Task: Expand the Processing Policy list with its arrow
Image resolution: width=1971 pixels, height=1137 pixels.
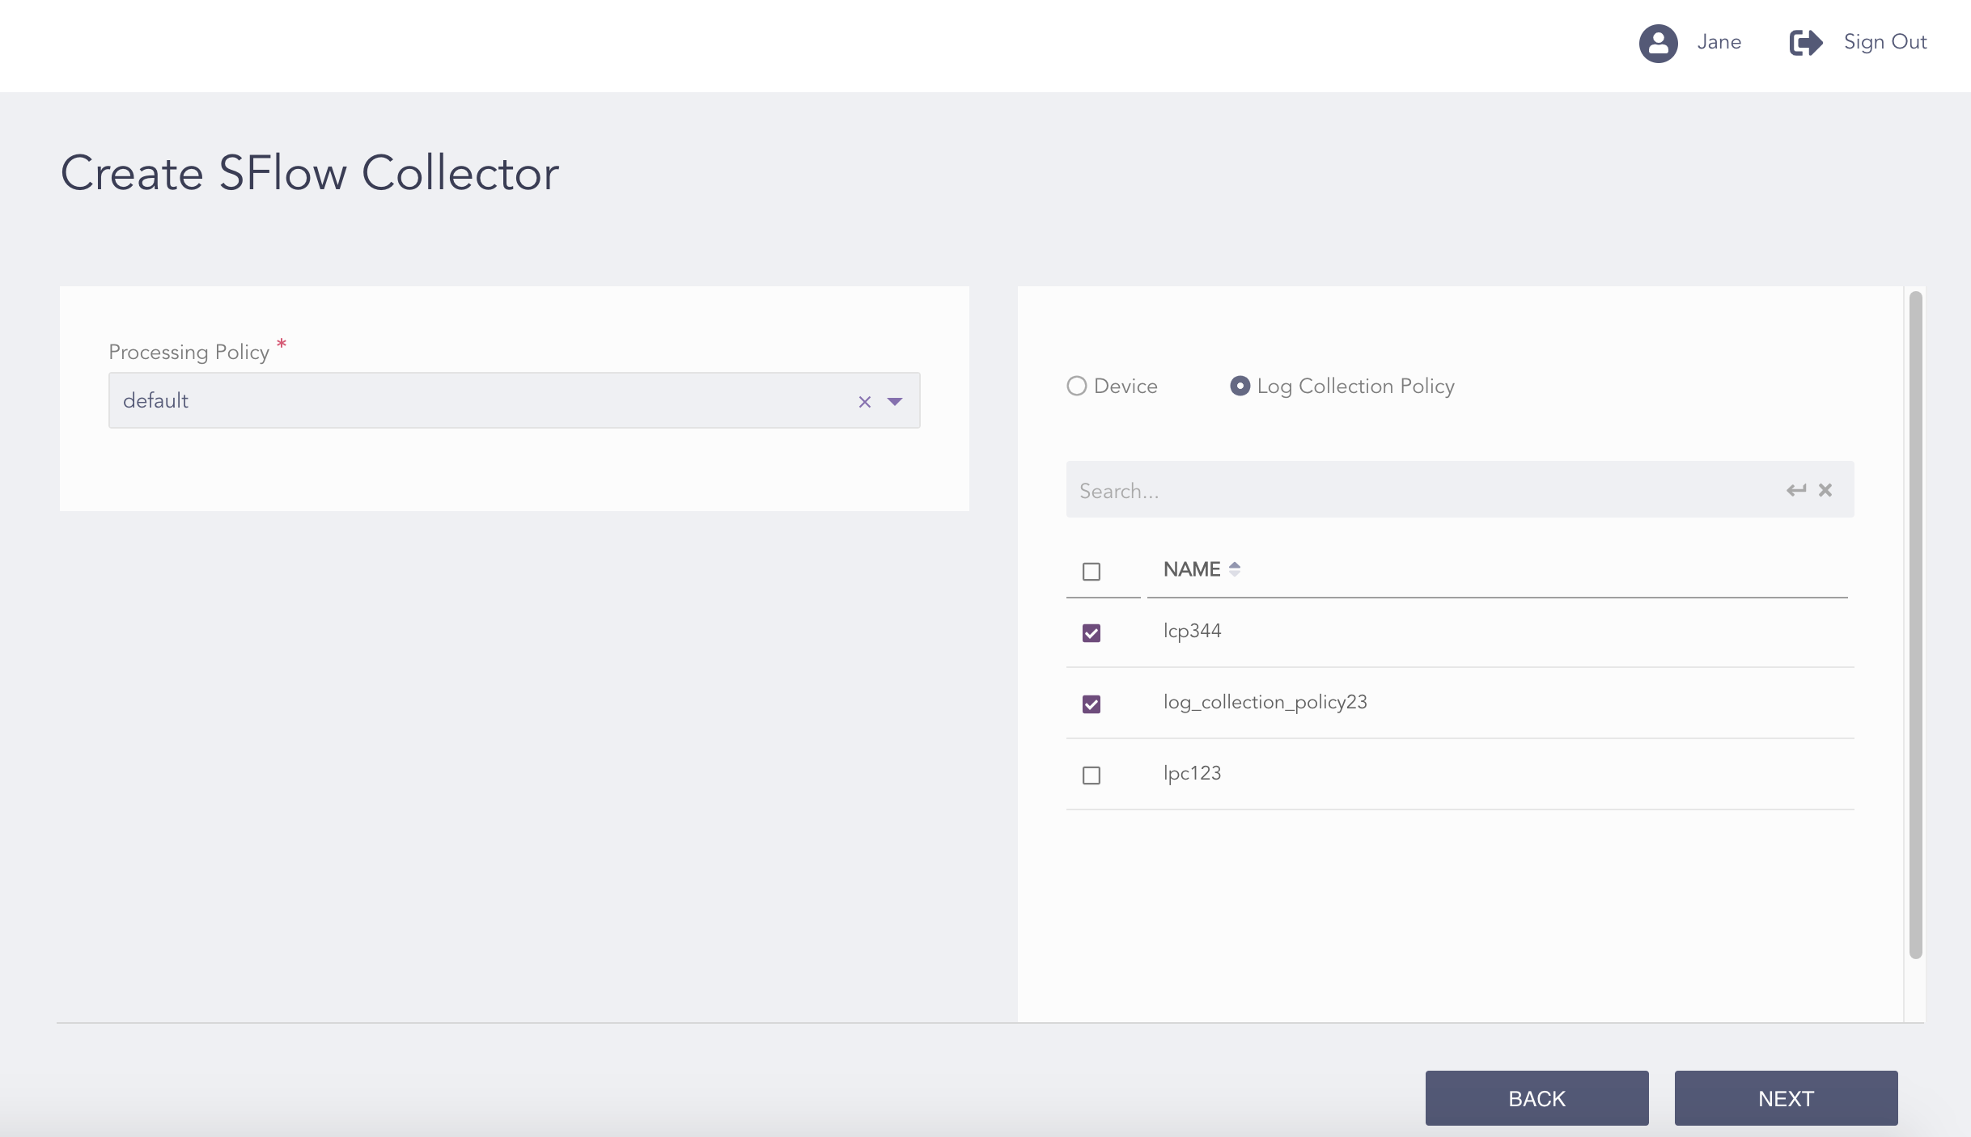Action: pos(895,402)
